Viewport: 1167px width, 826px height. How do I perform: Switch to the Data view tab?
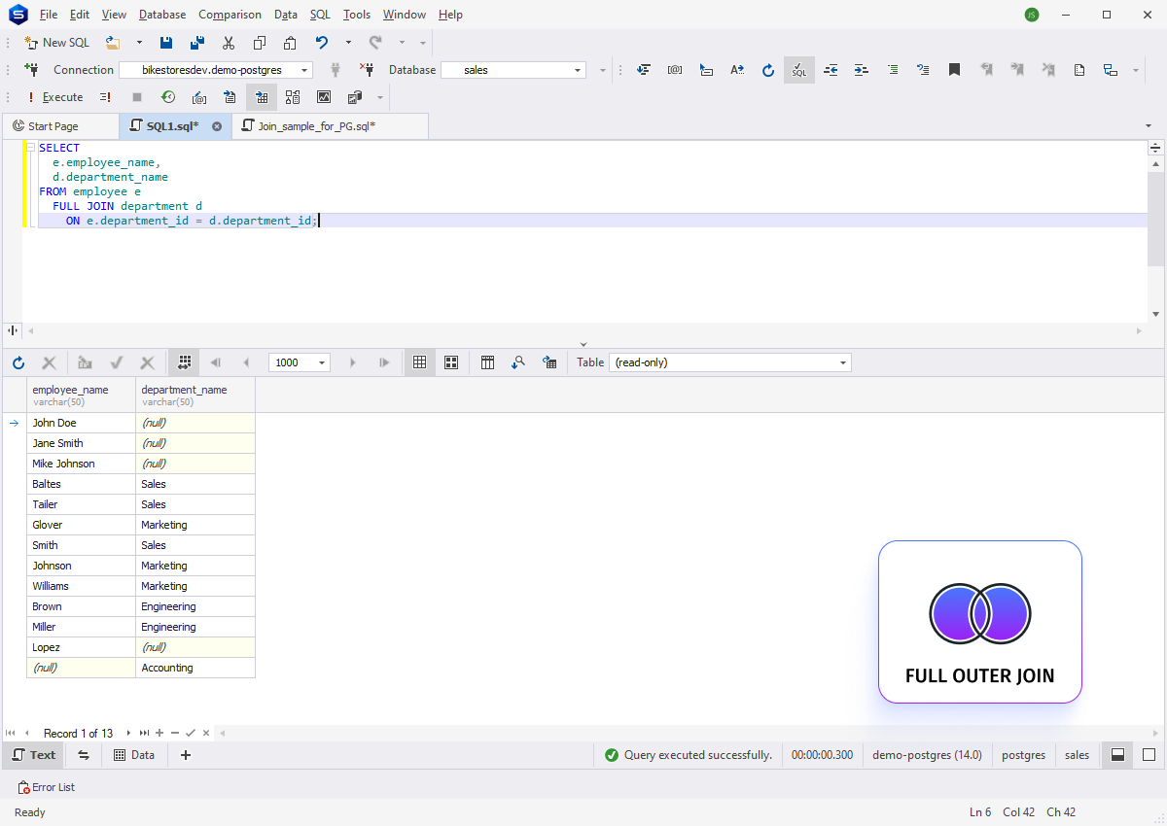click(133, 755)
